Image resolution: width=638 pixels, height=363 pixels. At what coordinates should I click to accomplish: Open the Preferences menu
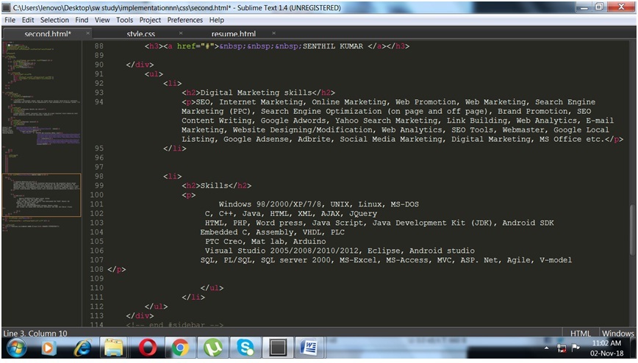[x=184, y=20]
